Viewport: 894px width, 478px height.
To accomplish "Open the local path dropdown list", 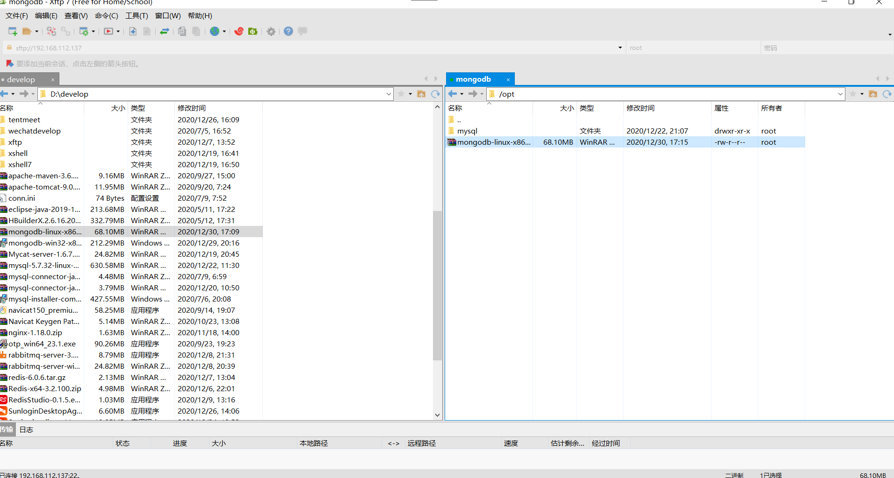I will click(x=389, y=94).
